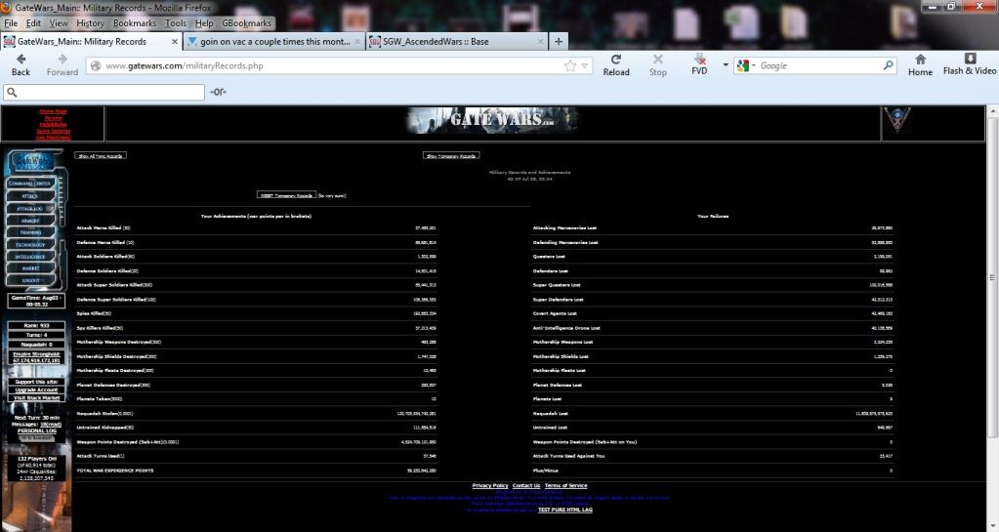Image resolution: width=999 pixels, height=532 pixels.
Task: Open the Google search engine dropdown
Action: [x=747, y=65]
